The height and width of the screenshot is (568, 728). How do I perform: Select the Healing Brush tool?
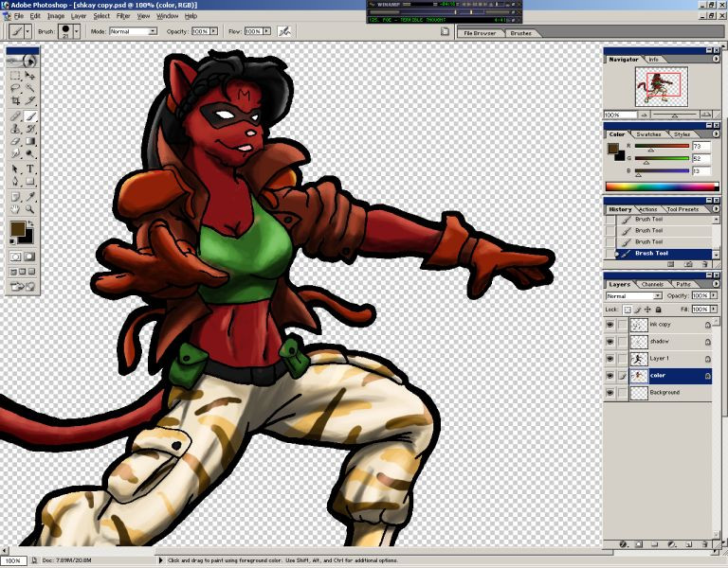click(x=15, y=116)
